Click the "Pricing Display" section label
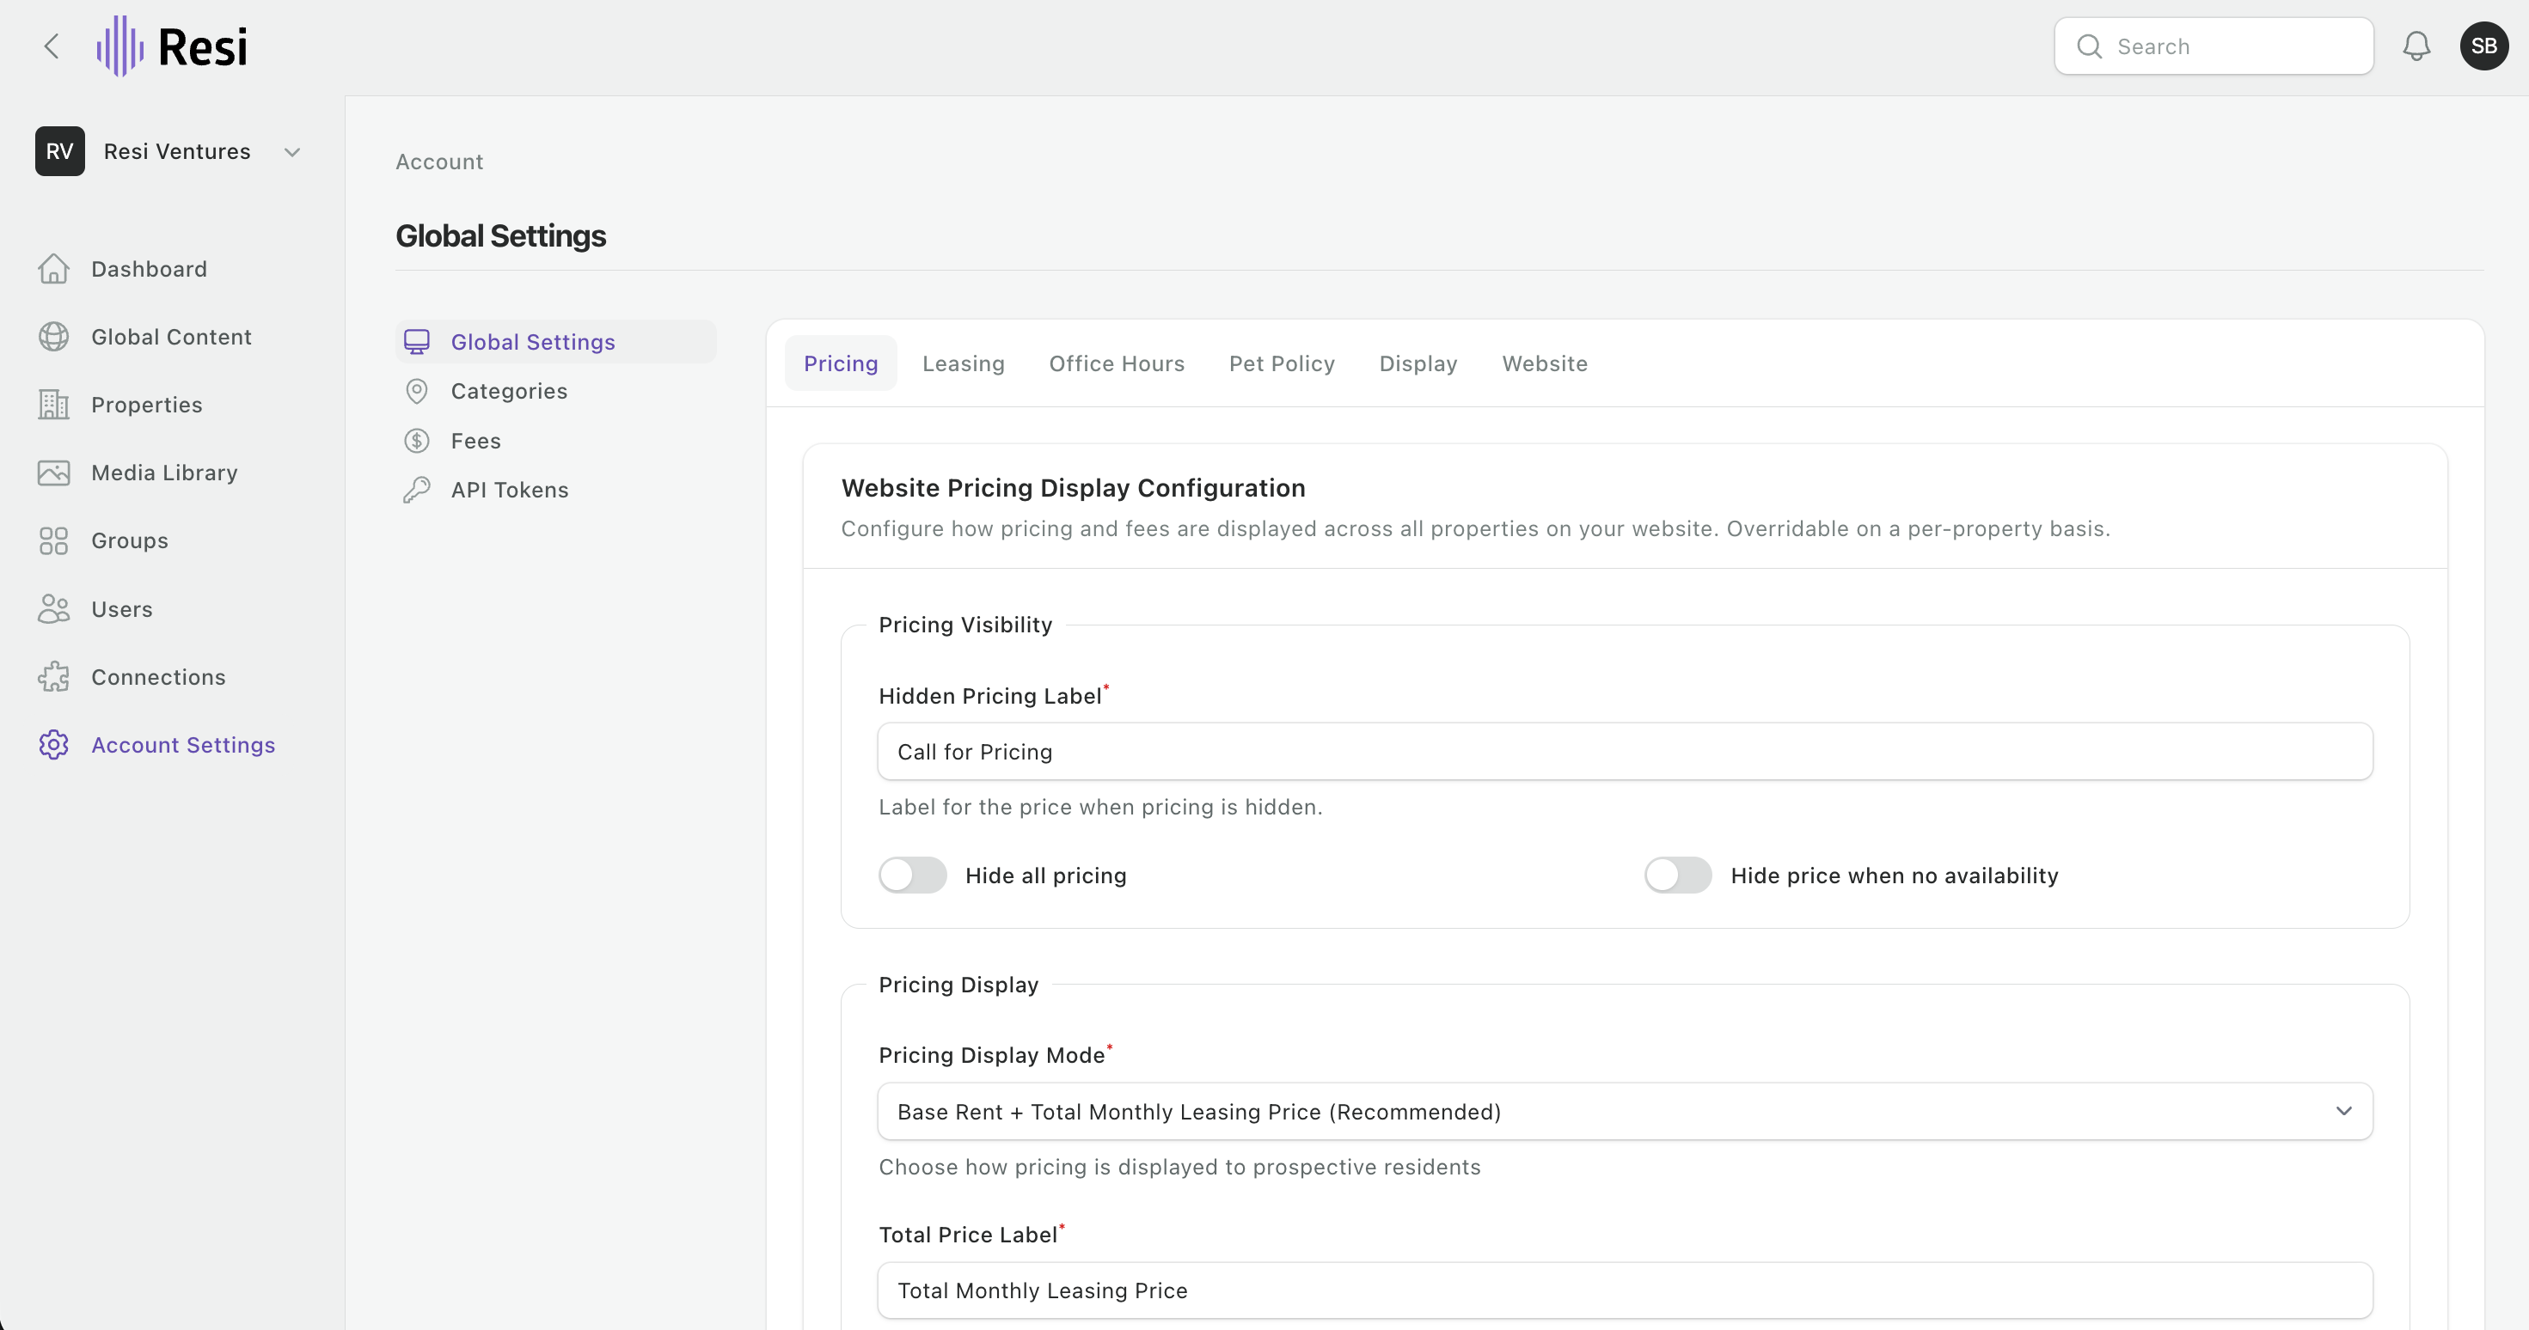Image resolution: width=2529 pixels, height=1330 pixels. [x=958, y=985]
